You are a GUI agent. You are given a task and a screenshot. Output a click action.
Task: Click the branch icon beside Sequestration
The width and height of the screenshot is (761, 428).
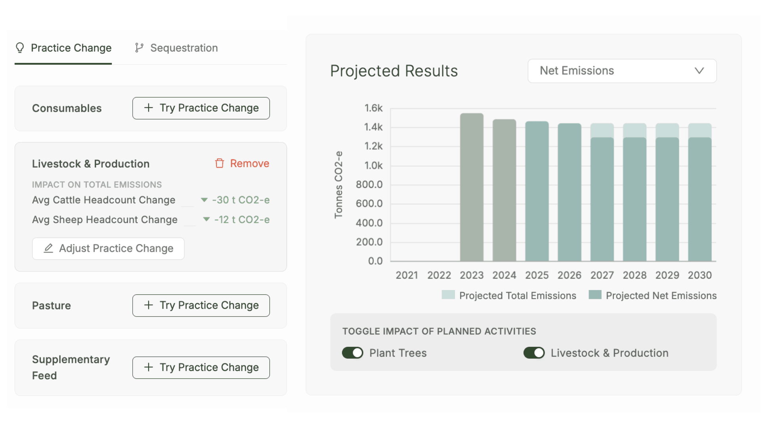point(139,48)
